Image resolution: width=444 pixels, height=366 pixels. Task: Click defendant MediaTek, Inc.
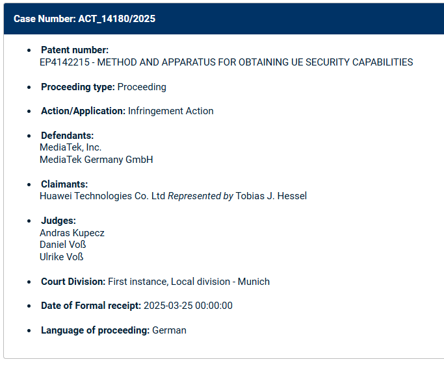coord(70,147)
